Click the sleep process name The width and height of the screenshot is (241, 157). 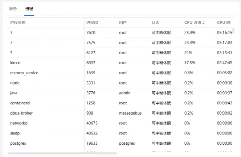(15, 133)
